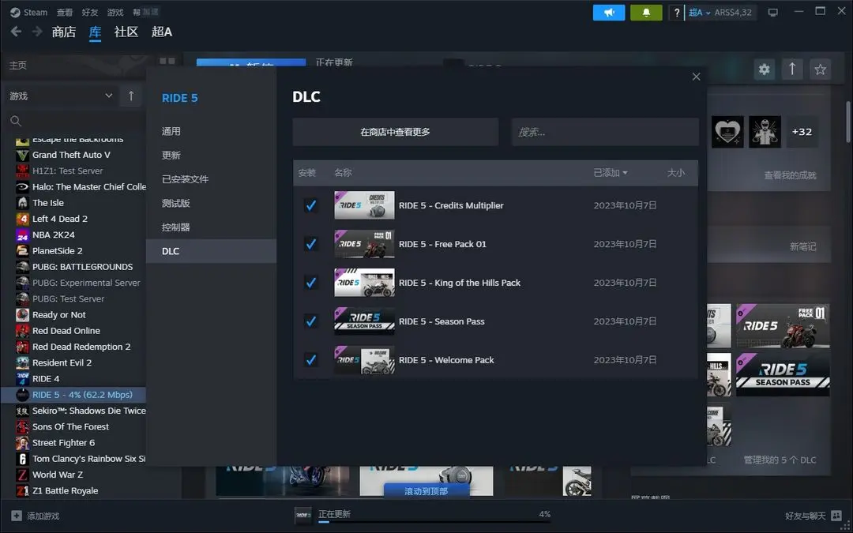Open the question mark help button
This screenshot has height=533, width=853.
pos(677,13)
